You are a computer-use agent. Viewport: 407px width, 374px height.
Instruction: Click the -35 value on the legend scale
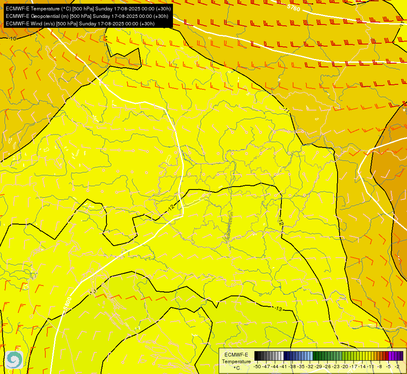301,367
